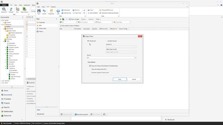Click the Save icon in BOM ribbon
223x125 pixels.
39,11
